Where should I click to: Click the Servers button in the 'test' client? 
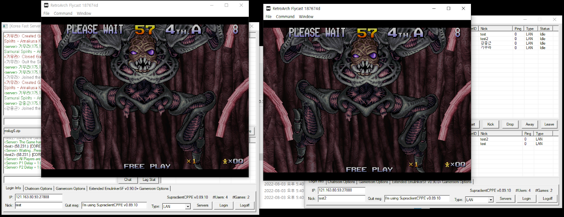tap(203, 205)
